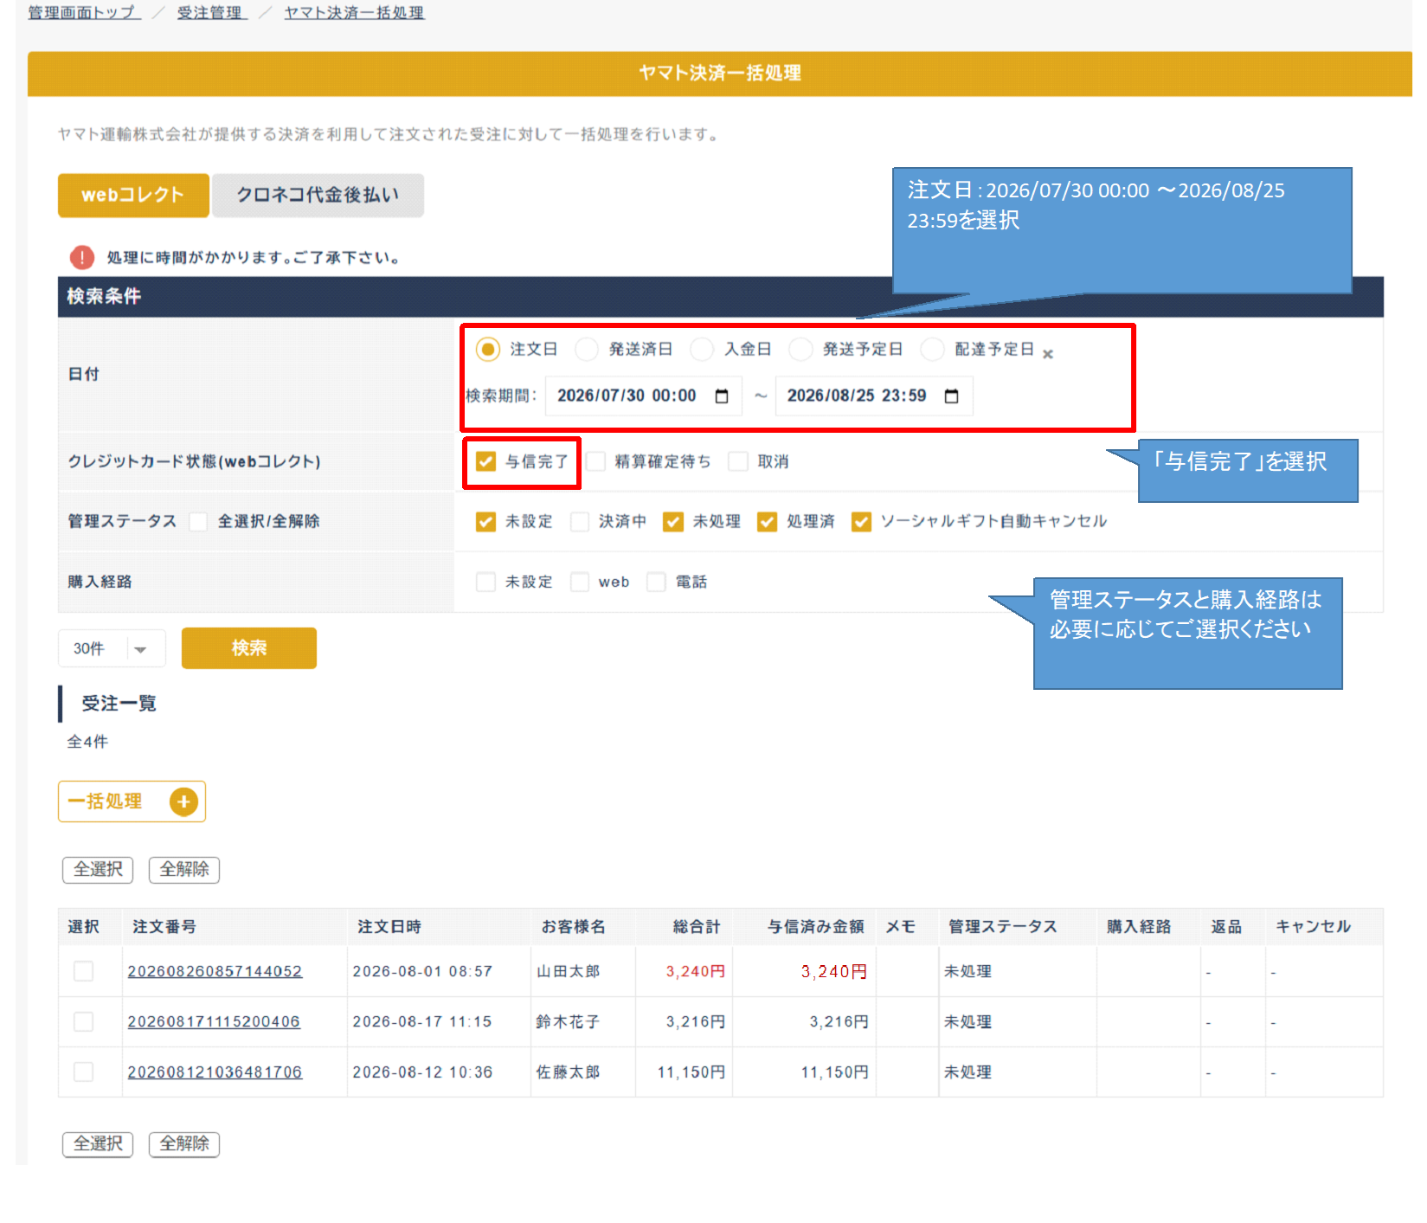1427x1223 pixels.
Task: Click the lower 全選択 button below the table
Action: pos(98,1144)
